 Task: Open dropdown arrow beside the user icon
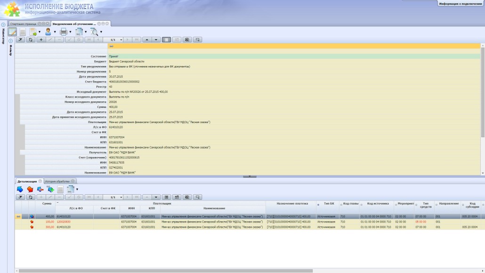pos(55,32)
